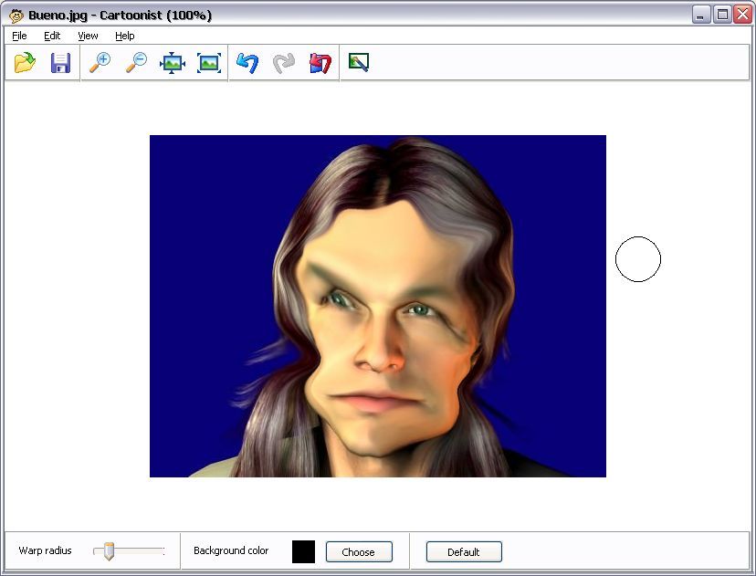Screen dimensions: 756x576
Task: Click the Choose button for background color
Action: (x=359, y=551)
